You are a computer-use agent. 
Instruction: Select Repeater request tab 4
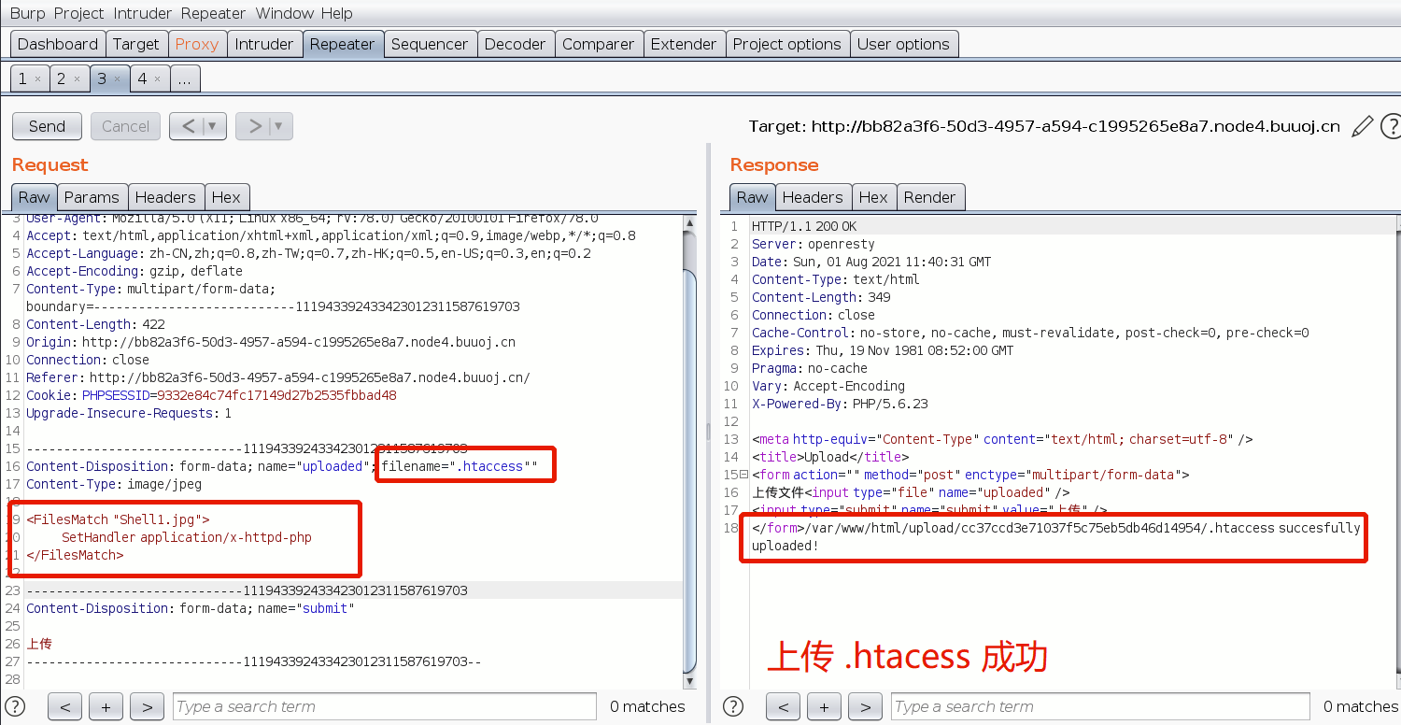[x=142, y=78]
